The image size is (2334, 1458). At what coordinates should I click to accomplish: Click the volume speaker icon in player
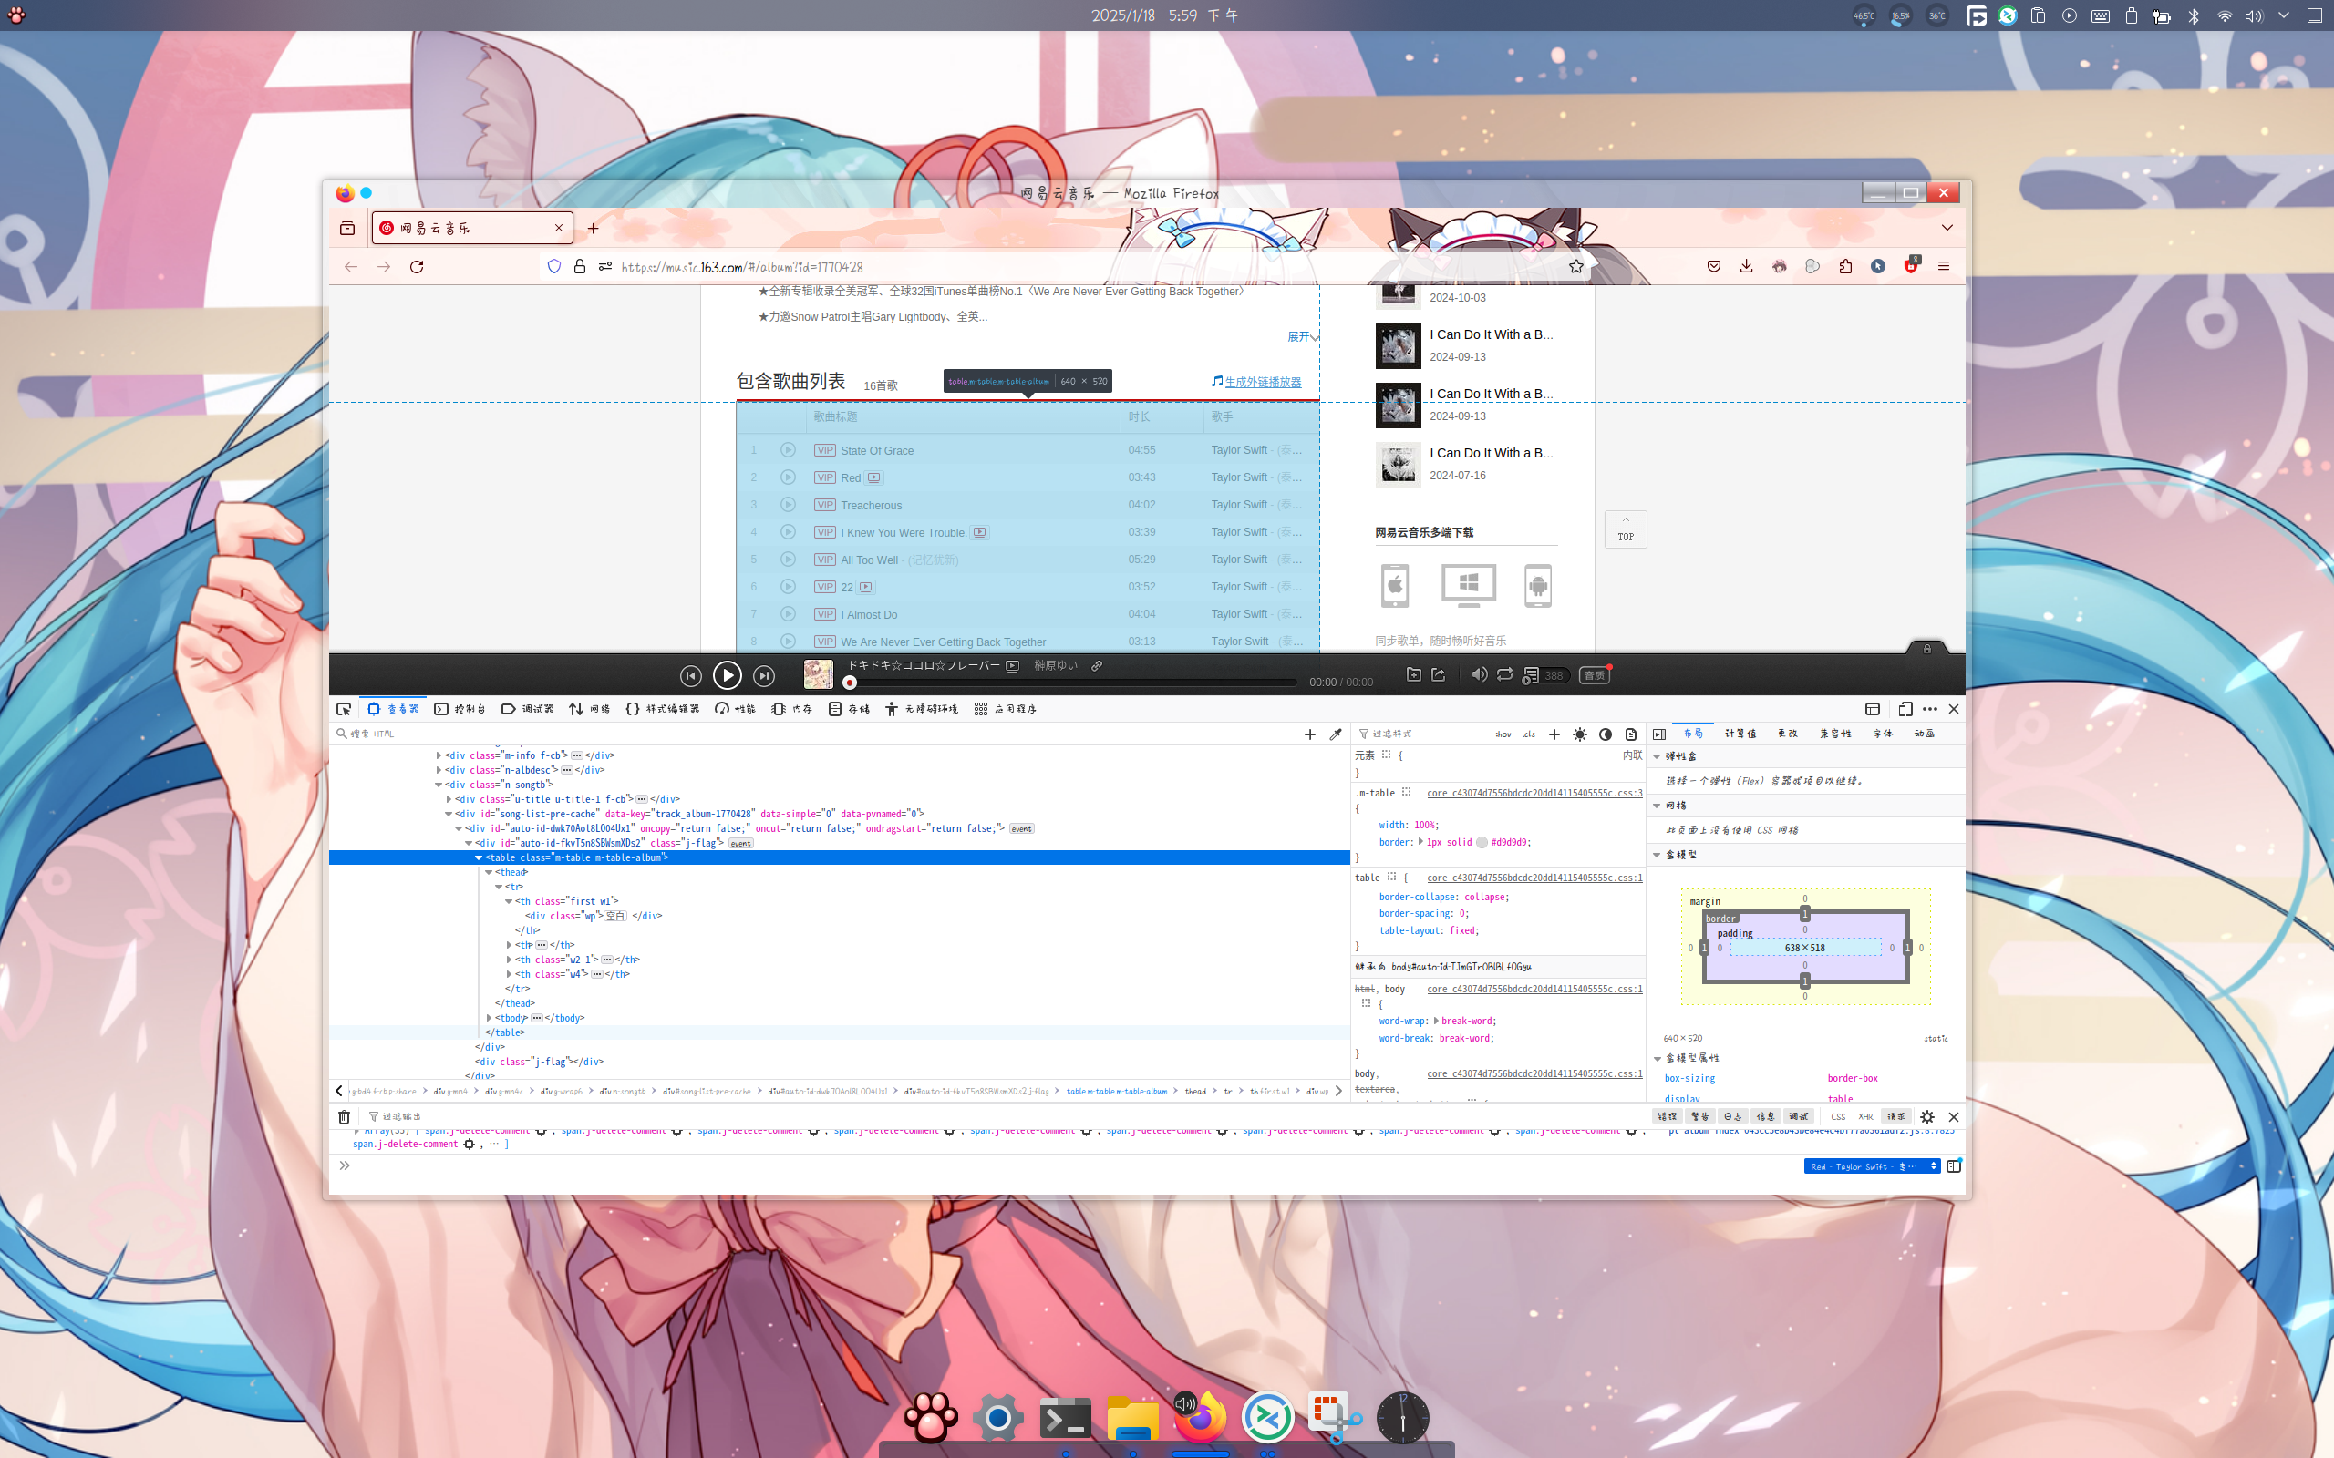coord(1479,675)
